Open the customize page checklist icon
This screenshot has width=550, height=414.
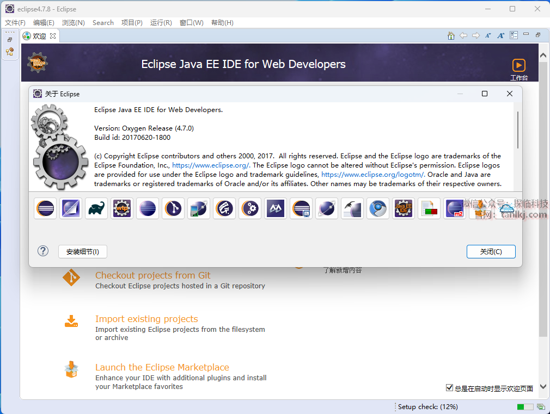tap(514, 35)
